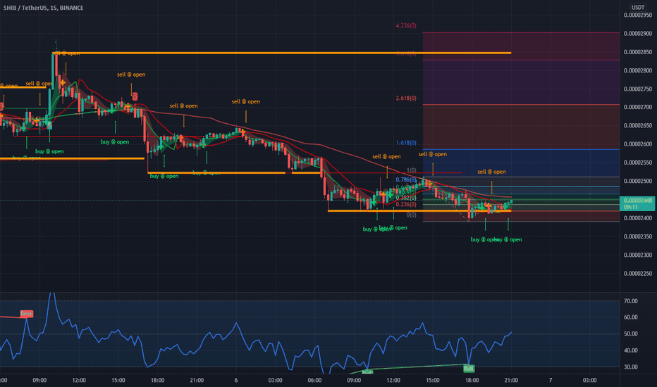Click the 0.00002750 price axis label
The height and width of the screenshot is (387, 657).
(x=638, y=89)
